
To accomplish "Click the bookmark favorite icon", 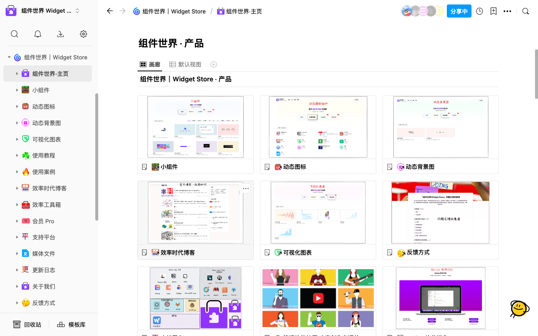I will pos(494,11).
